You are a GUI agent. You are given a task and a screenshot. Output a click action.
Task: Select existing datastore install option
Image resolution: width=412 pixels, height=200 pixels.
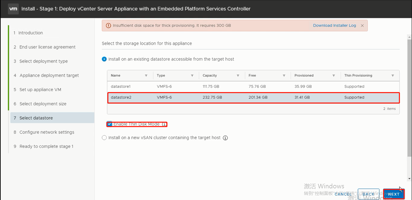[x=104, y=59]
